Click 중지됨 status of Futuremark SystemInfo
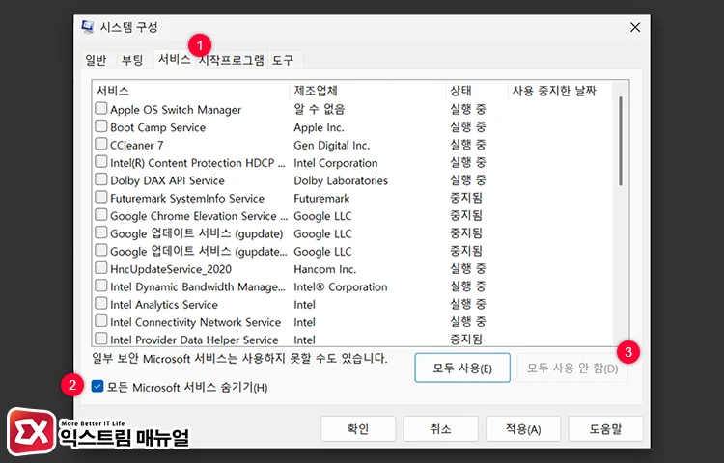Viewport: 724px width, 463px height. point(466,198)
